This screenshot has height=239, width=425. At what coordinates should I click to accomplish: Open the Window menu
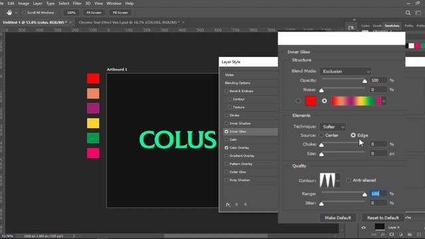pos(114,3)
